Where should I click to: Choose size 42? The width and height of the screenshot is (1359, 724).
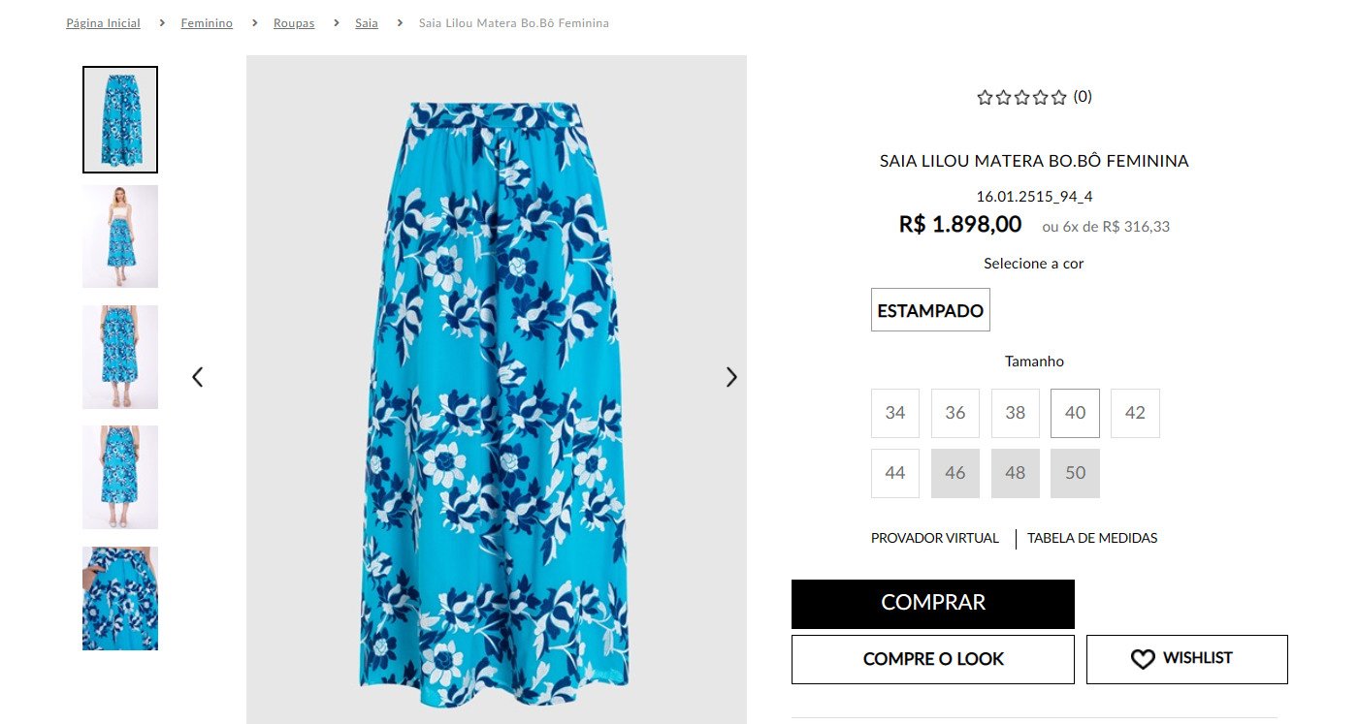click(1135, 413)
